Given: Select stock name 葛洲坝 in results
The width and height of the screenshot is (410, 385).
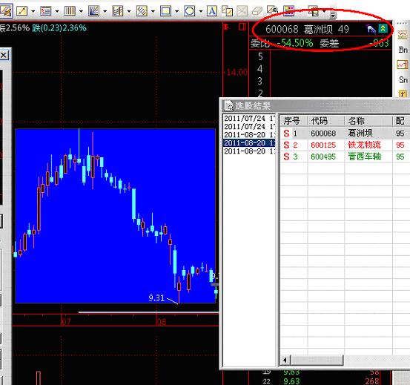Looking at the screenshot, I should click(x=360, y=133).
